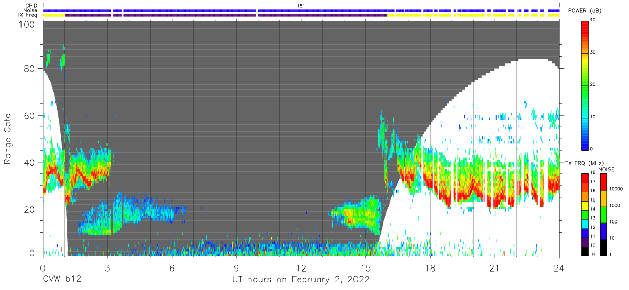Click x-axis tick label '9'
629x290 pixels.
click(236, 267)
